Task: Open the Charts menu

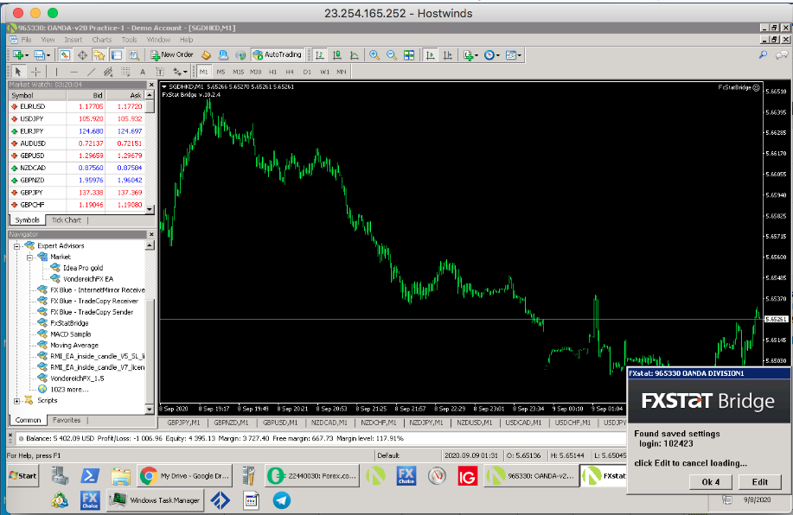Action: point(101,40)
